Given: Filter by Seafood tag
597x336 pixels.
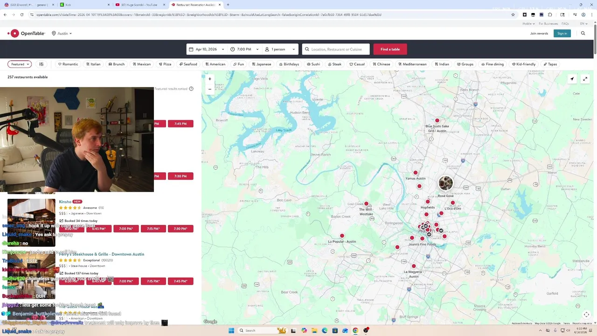Looking at the screenshot, I should point(188,64).
